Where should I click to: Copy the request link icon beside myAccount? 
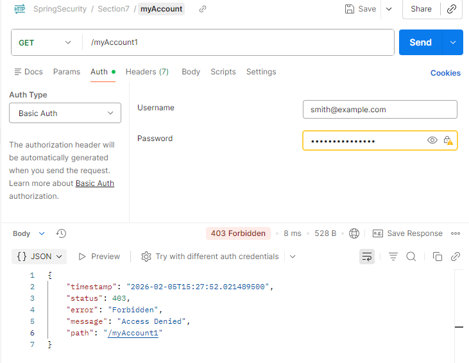(x=203, y=9)
